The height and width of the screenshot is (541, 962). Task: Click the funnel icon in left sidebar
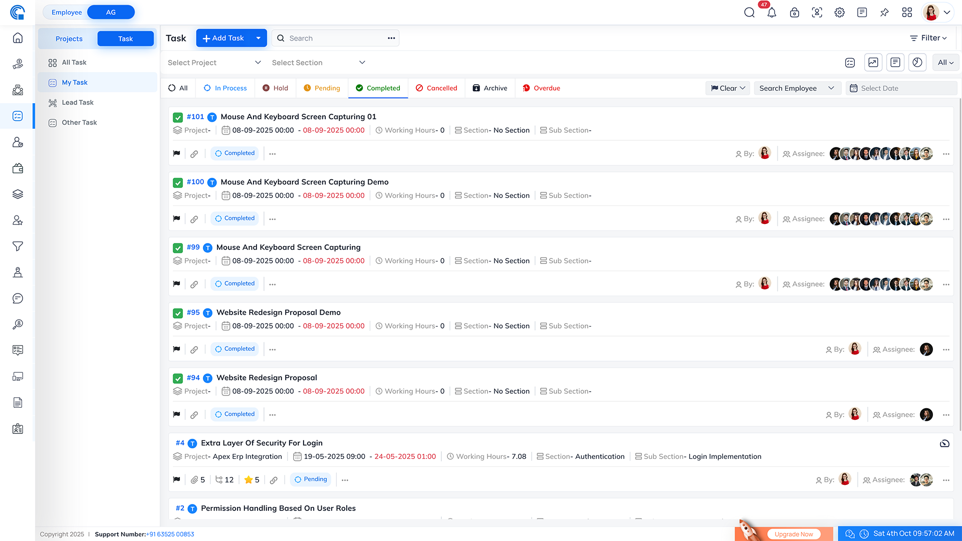point(18,246)
